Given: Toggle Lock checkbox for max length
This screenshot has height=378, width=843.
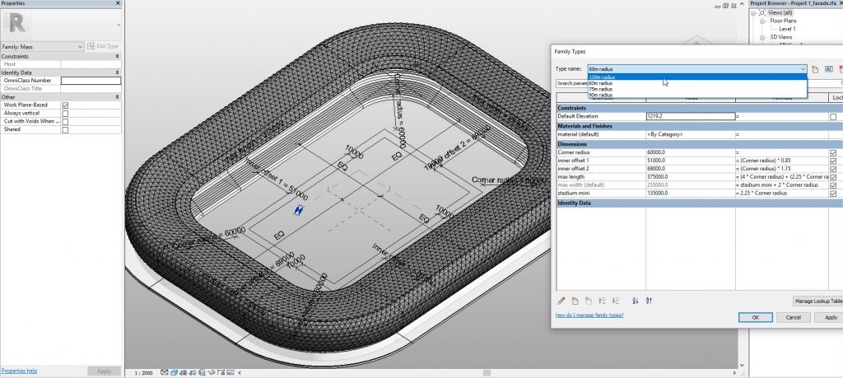Looking at the screenshot, I should tap(833, 177).
